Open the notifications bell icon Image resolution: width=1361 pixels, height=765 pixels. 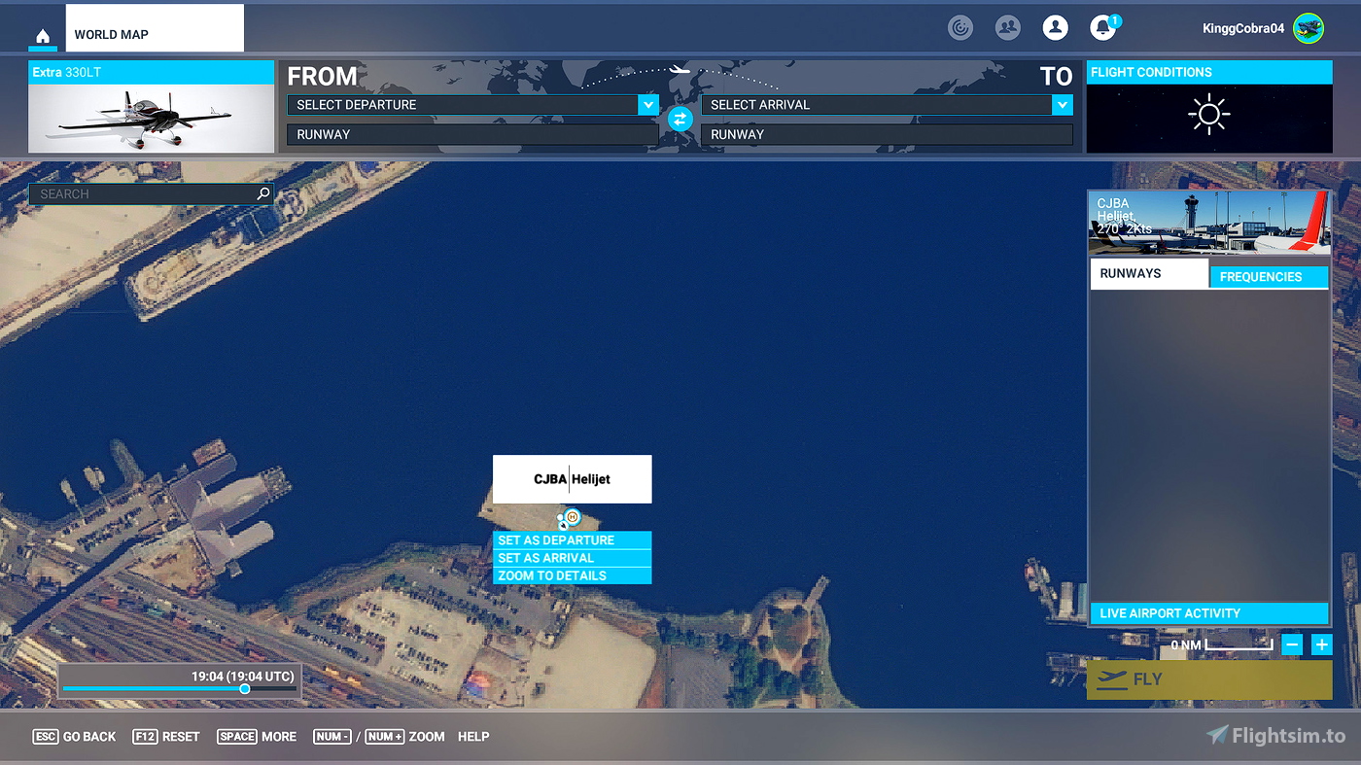(1102, 28)
